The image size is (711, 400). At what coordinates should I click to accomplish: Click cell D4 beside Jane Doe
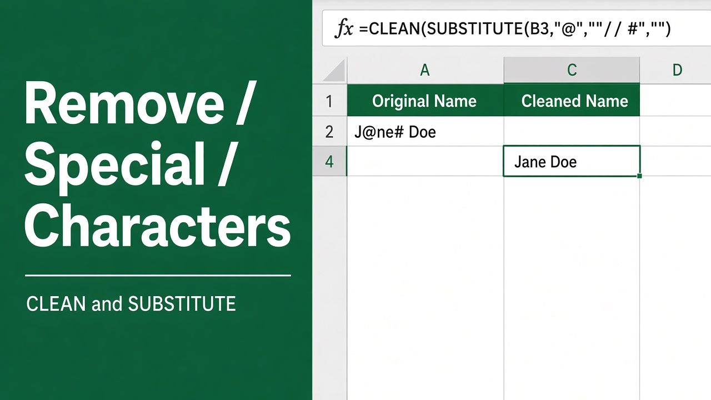675,162
